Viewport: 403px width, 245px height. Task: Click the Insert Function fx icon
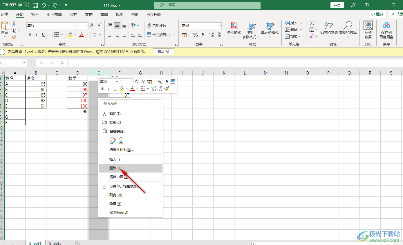[x=62, y=63]
